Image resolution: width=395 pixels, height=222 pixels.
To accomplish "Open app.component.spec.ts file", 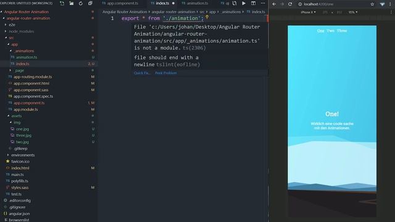I will pos(33,96).
